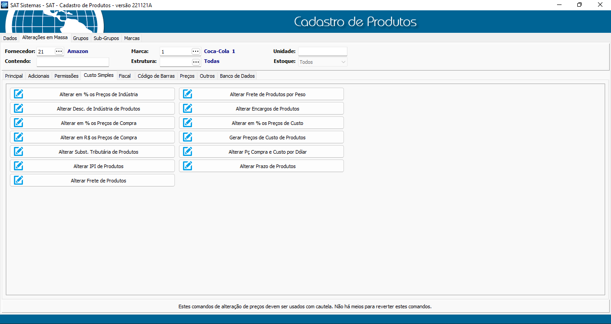Click edit icon beside Alterar Prazo de Produtos
Image resolution: width=611 pixels, height=324 pixels.
click(x=187, y=166)
